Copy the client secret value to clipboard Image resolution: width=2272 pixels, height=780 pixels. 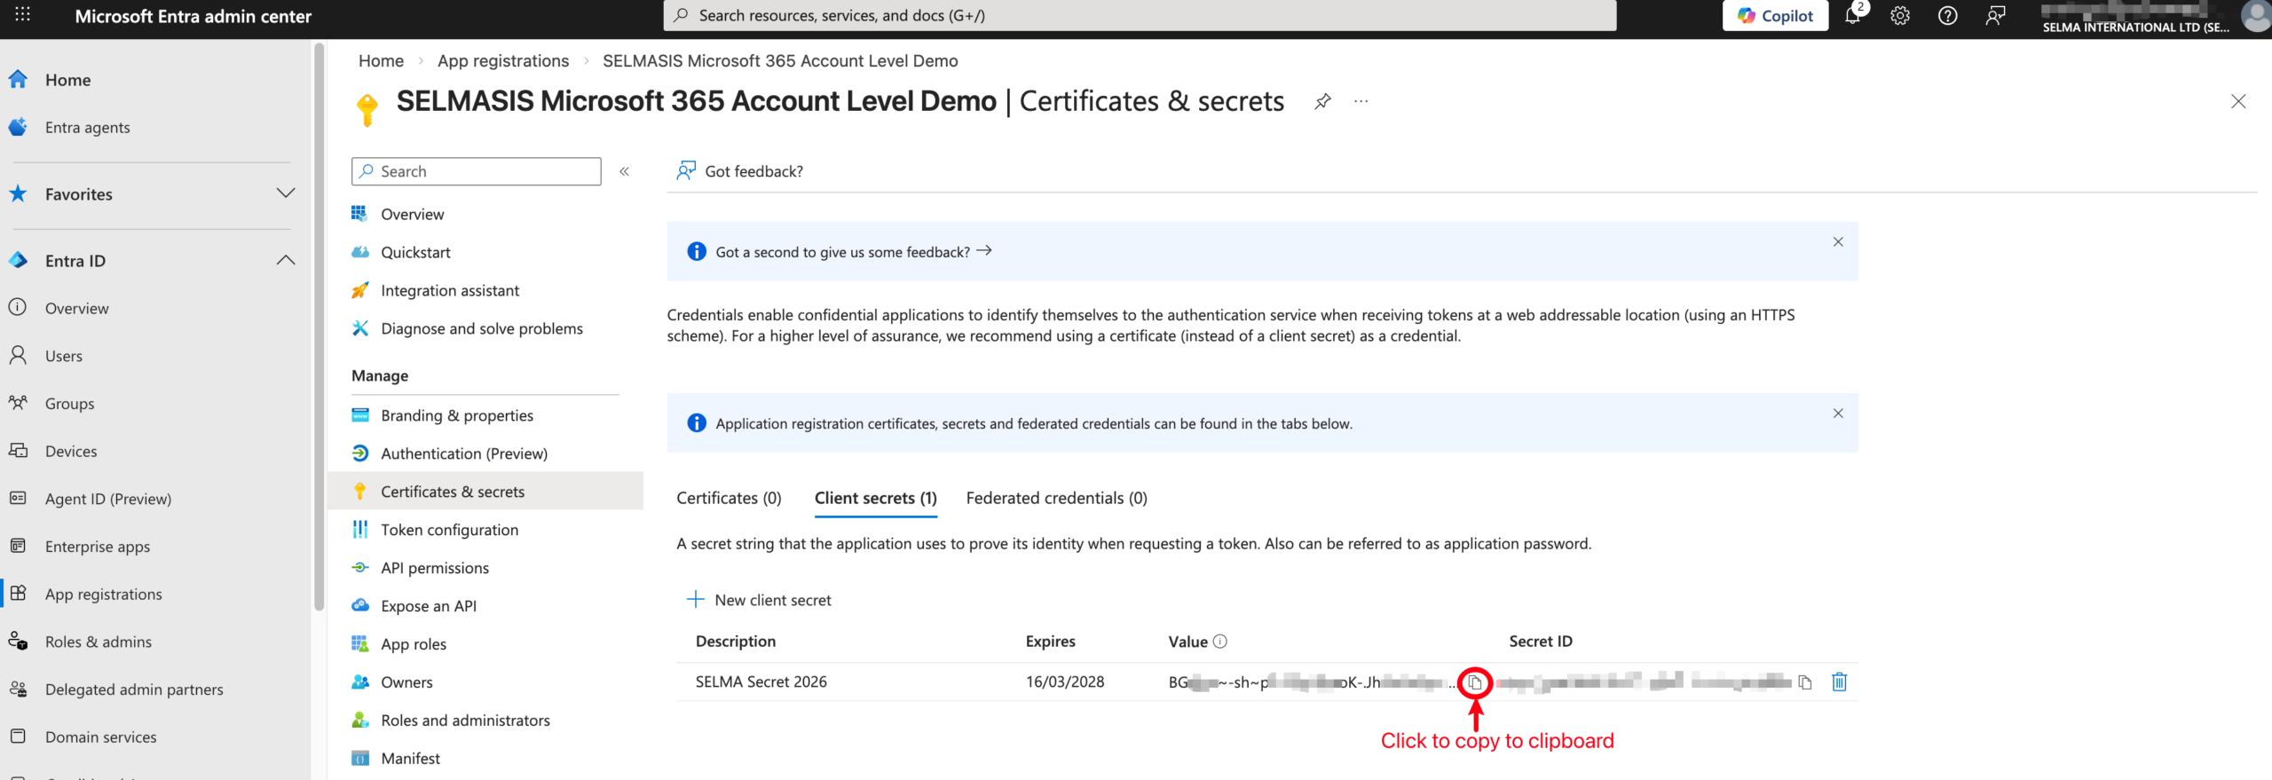point(1475,682)
